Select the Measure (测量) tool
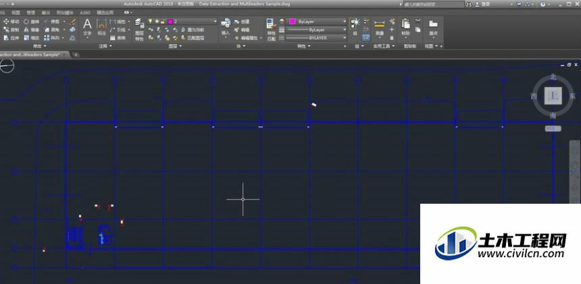This screenshot has height=284, width=581. pyautogui.click(x=379, y=28)
